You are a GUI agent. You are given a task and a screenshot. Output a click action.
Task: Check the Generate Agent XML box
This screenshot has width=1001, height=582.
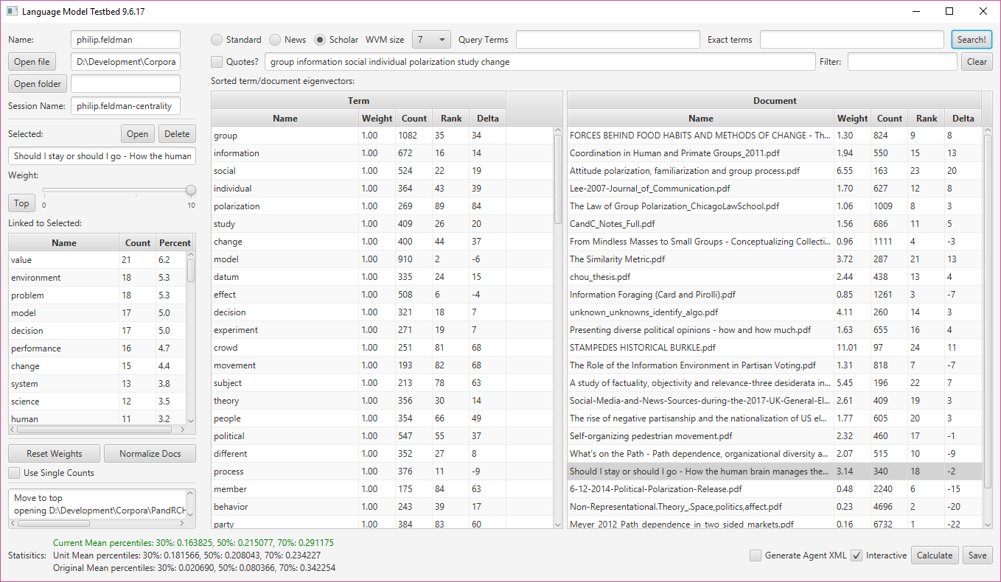coord(756,555)
